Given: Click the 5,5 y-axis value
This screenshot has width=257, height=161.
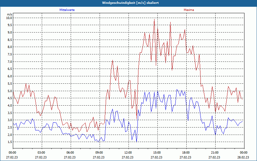Looking at the screenshot, I should click(10, 83).
